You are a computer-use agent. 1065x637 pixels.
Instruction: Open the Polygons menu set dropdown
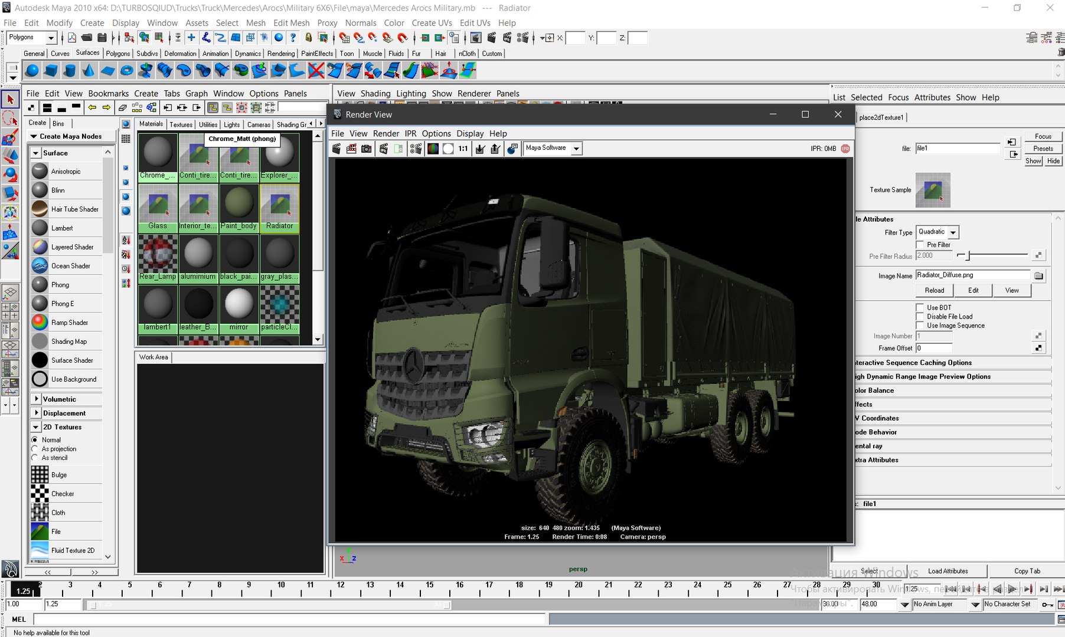[x=51, y=38]
